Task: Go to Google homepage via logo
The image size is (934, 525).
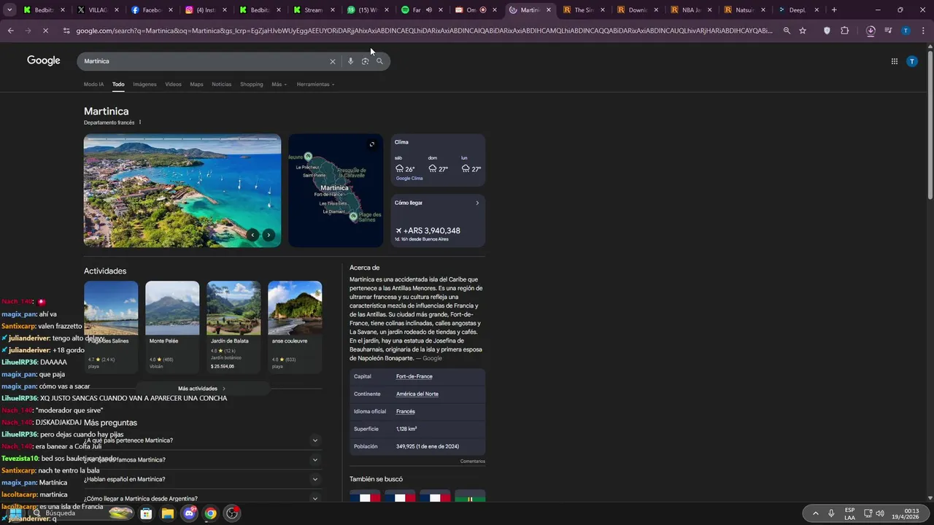Action: pyautogui.click(x=44, y=61)
